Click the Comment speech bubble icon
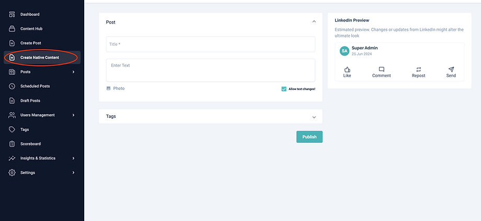This screenshot has height=221, width=481. click(381, 69)
